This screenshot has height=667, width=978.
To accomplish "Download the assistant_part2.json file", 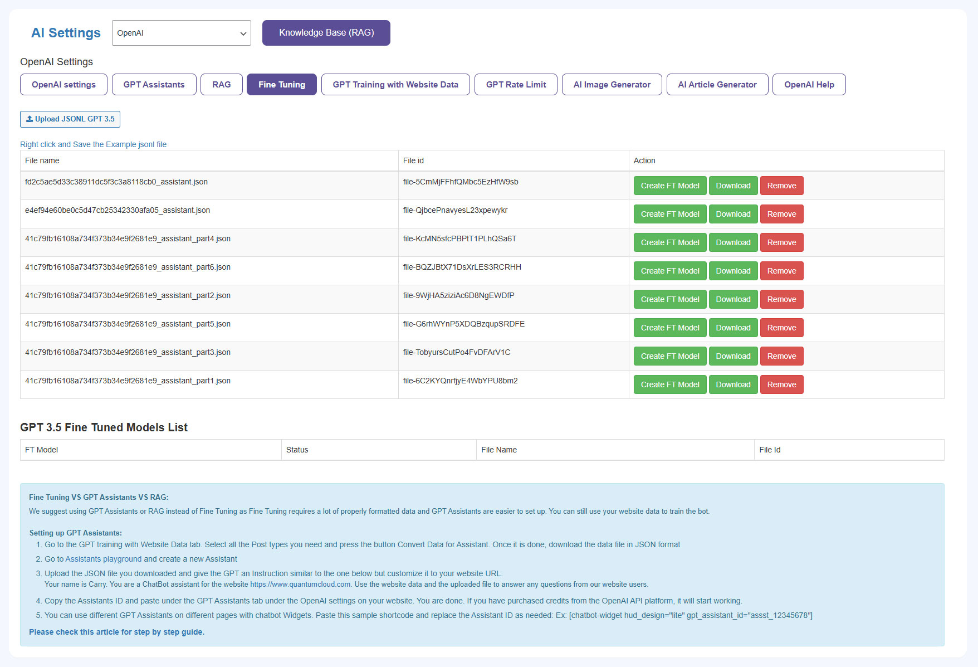I will (x=733, y=299).
